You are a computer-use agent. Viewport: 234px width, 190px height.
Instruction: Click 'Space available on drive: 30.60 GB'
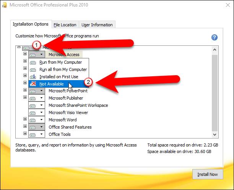click(179, 151)
